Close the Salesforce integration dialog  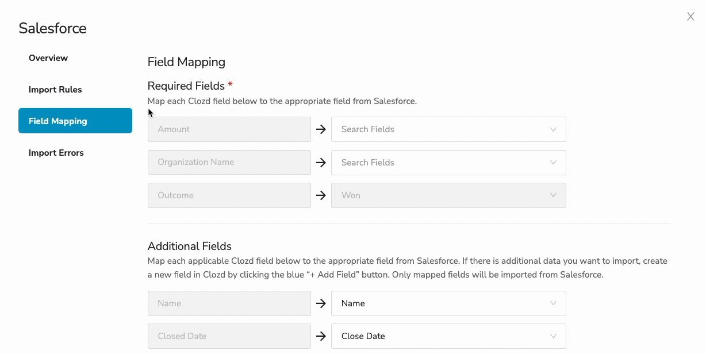(x=690, y=16)
